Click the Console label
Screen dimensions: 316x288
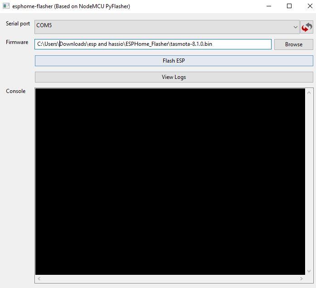[16, 91]
